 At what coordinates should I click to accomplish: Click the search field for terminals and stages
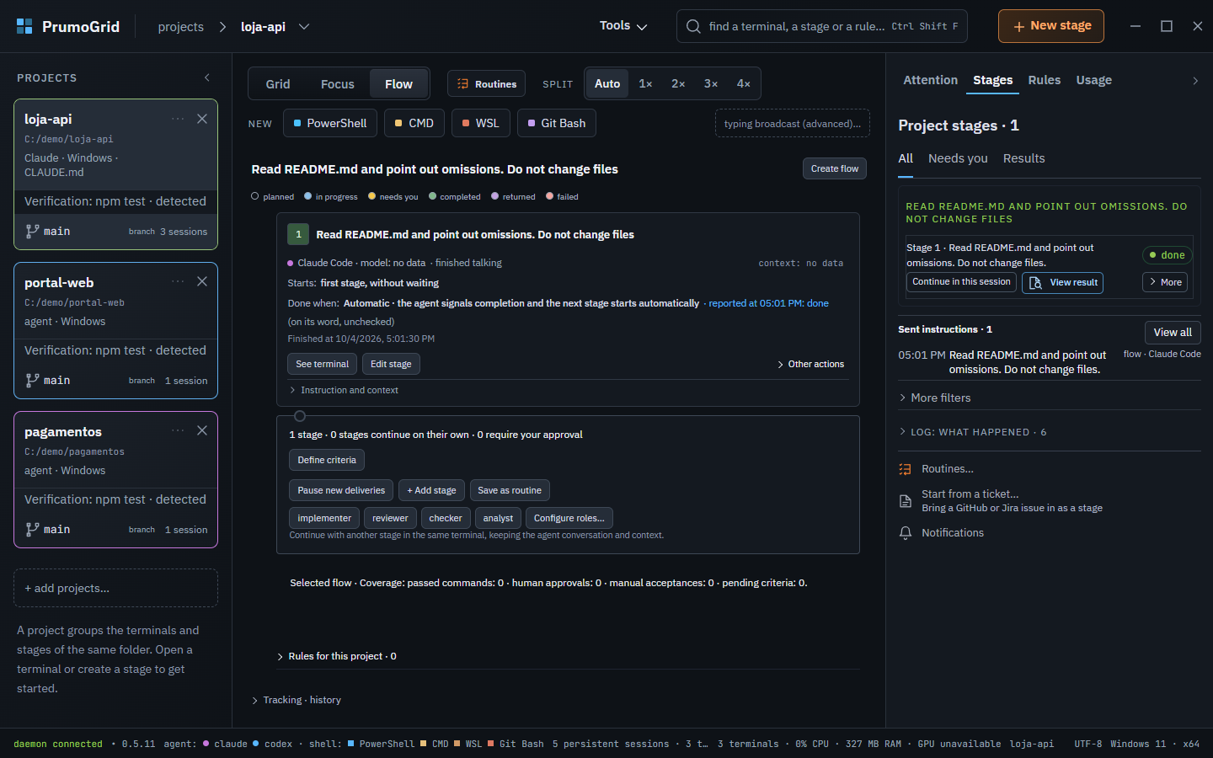822,26
